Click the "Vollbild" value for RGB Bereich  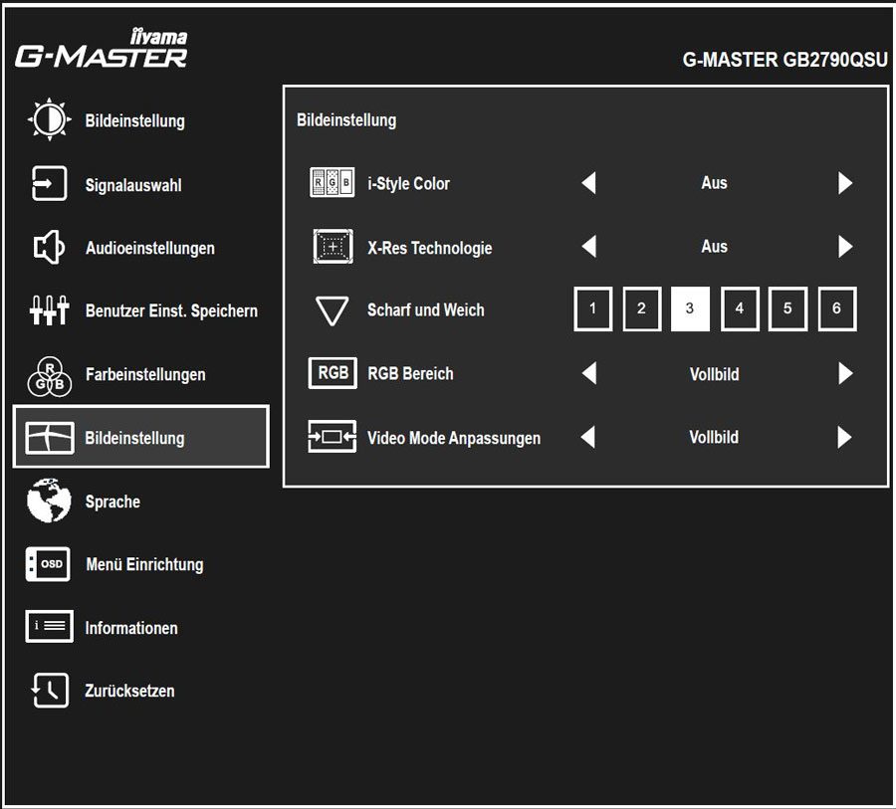[714, 374]
